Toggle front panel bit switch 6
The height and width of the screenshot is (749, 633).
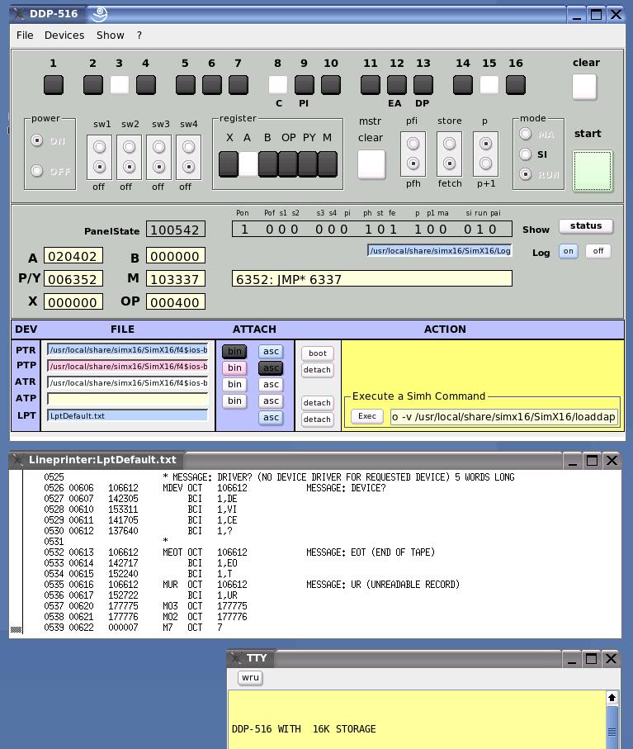pos(211,85)
